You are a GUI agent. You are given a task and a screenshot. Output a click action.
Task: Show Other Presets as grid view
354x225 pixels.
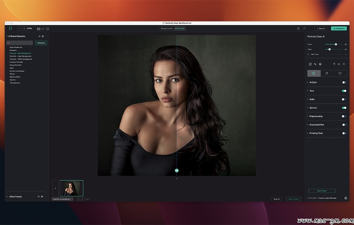(39, 197)
